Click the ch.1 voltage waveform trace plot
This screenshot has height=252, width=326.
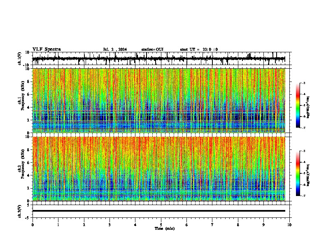[x=158, y=58]
